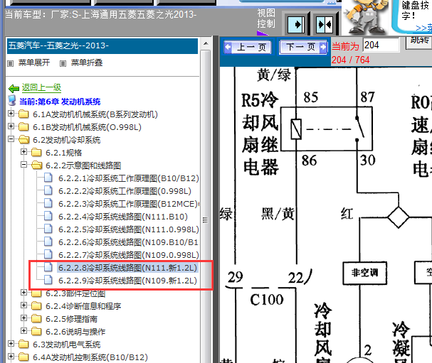
Task: Expand the 6.1A发动机机械系统 node
Action: [x=11, y=114]
